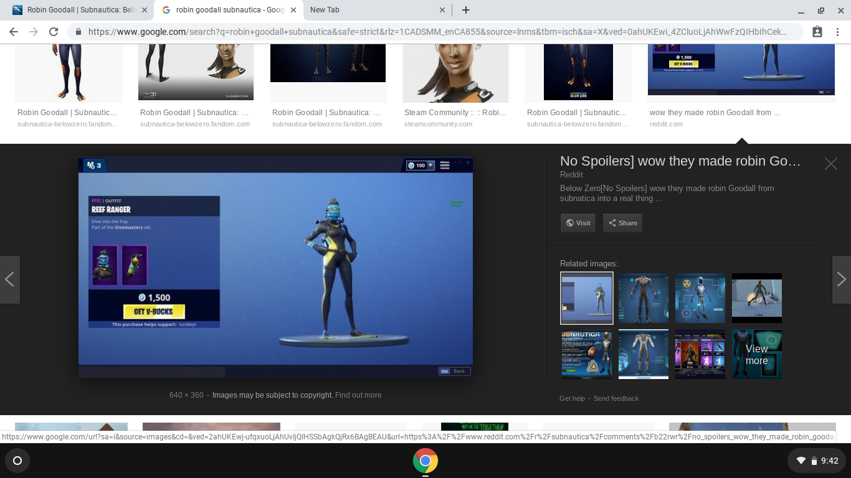The image size is (851, 478).
Task: Click the Wi-Fi icon in the tray
Action: click(x=801, y=461)
